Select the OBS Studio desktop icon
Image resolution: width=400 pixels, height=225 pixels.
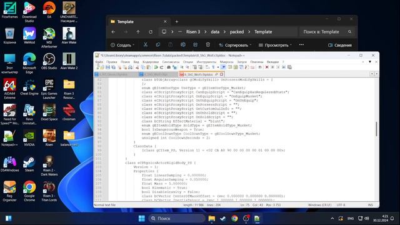pos(49,61)
